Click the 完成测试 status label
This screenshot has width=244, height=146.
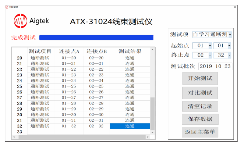[x=24, y=38]
